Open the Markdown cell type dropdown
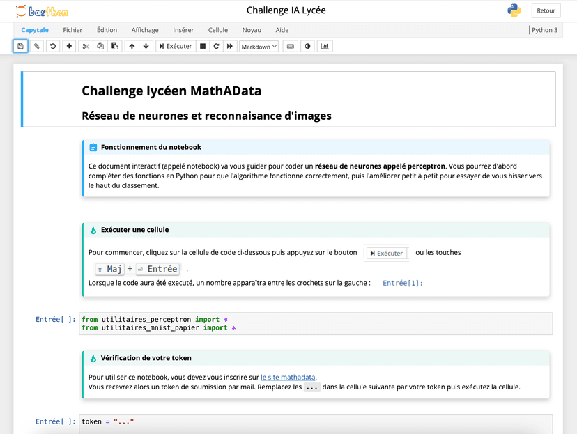Screen dimensions: 577x434 (259, 46)
